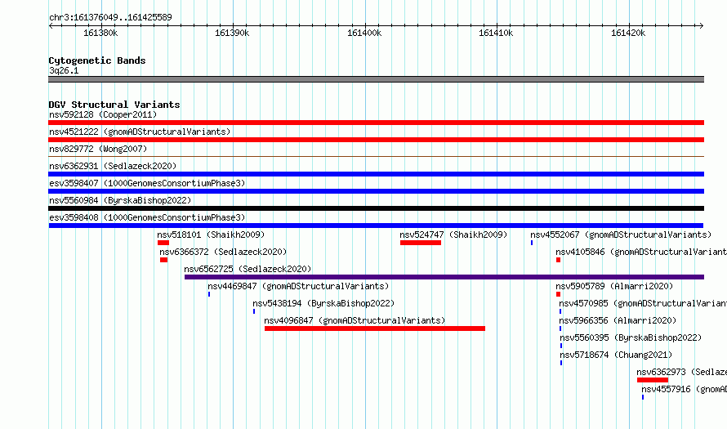Select the black nsv5560984 (ByrskaBishop2022) bar

point(376,208)
